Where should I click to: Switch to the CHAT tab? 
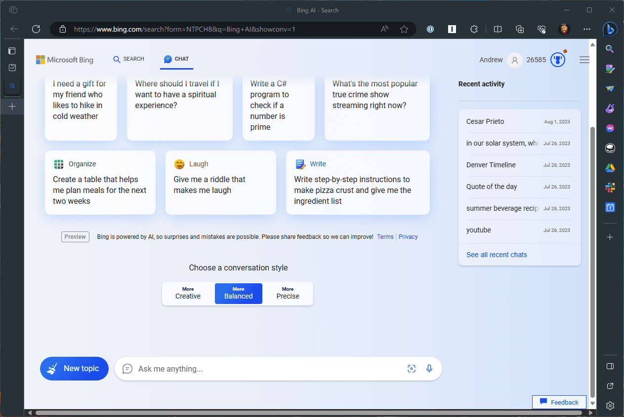[x=176, y=59]
